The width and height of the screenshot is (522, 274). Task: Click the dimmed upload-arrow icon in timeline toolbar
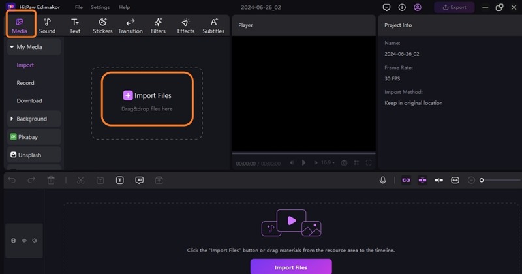click(x=159, y=180)
